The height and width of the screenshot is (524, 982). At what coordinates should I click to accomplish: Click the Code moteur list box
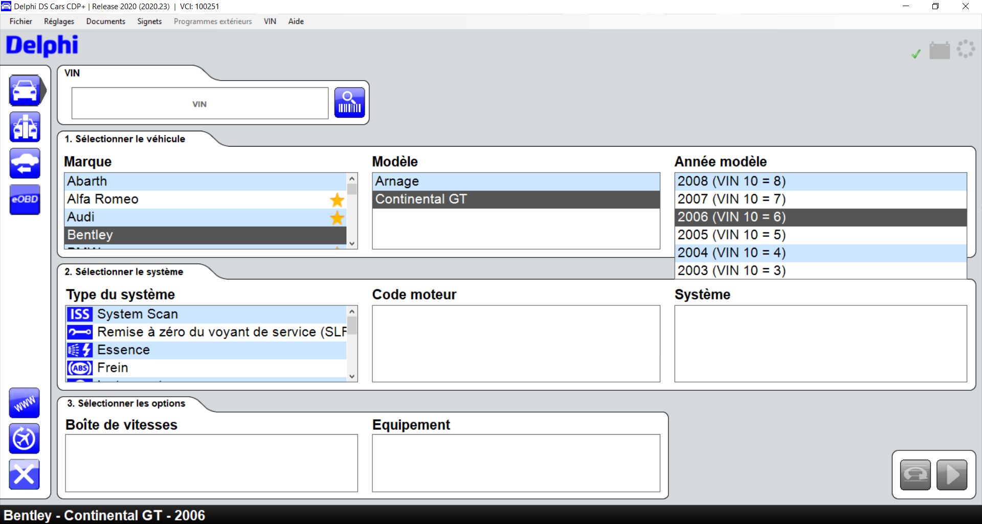coord(516,344)
